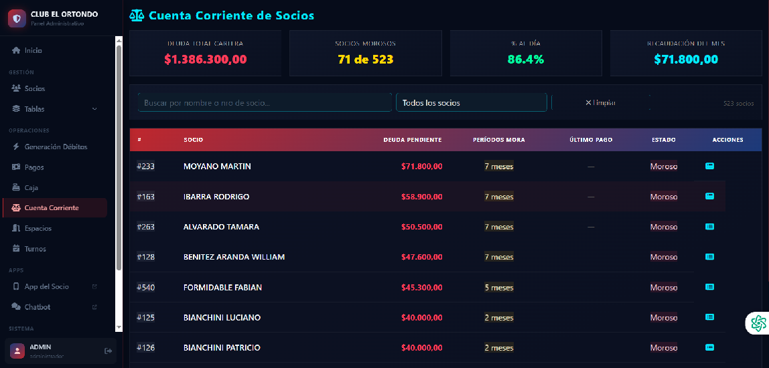Click the Tablas layers icon

click(x=15, y=109)
